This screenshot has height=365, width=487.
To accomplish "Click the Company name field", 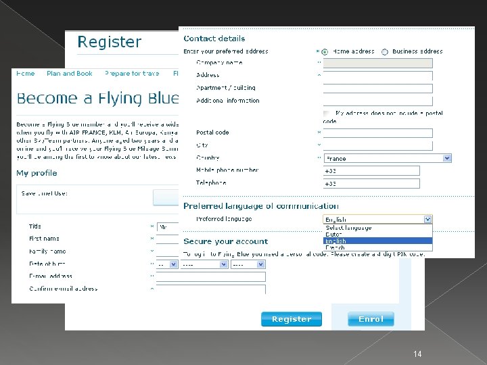I will 377,63.
